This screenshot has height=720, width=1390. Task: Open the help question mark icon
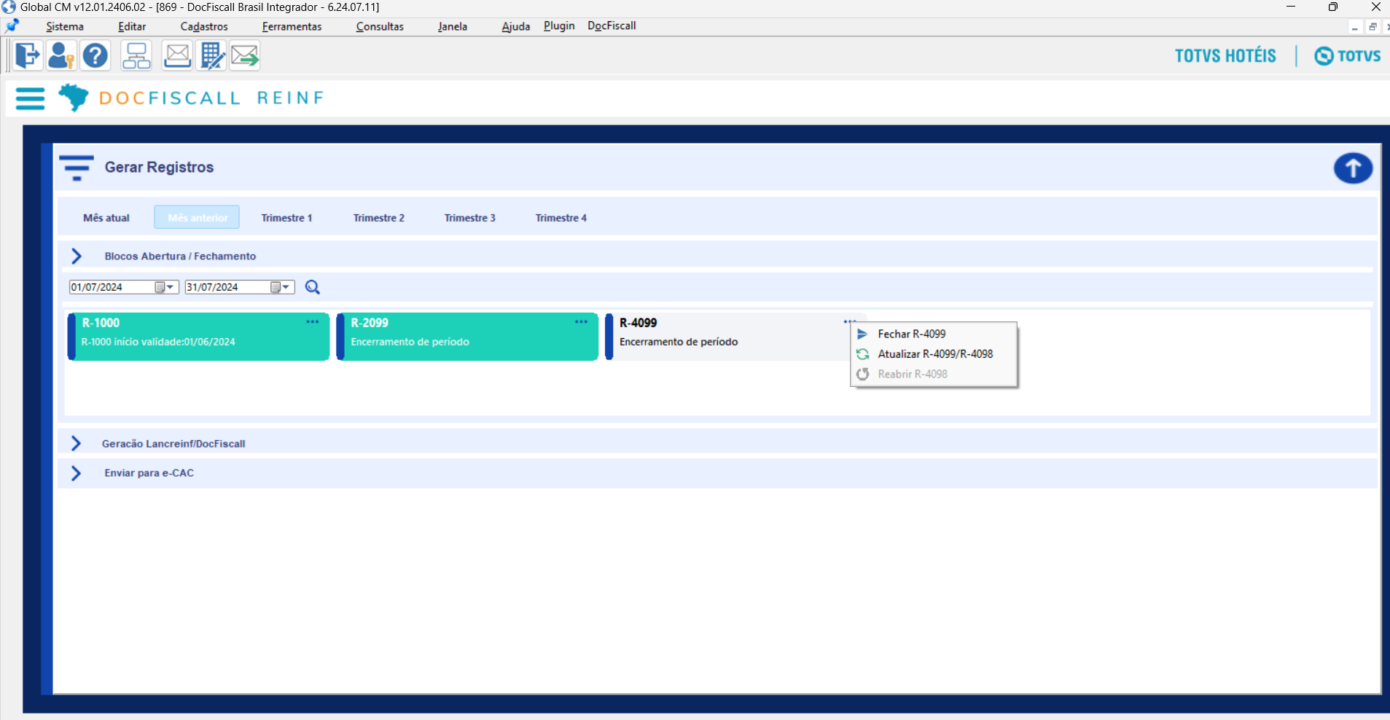pyautogui.click(x=95, y=55)
